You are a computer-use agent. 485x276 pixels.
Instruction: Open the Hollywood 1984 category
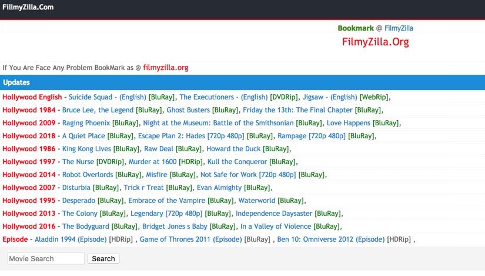pyautogui.click(x=29, y=110)
